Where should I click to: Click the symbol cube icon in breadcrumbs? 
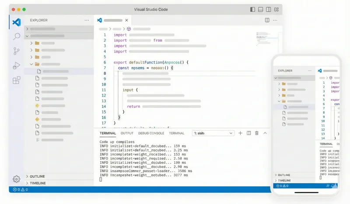point(129,29)
